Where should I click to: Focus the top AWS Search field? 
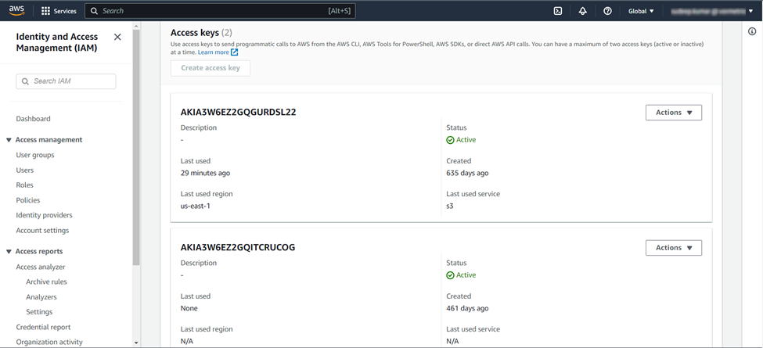(220, 11)
